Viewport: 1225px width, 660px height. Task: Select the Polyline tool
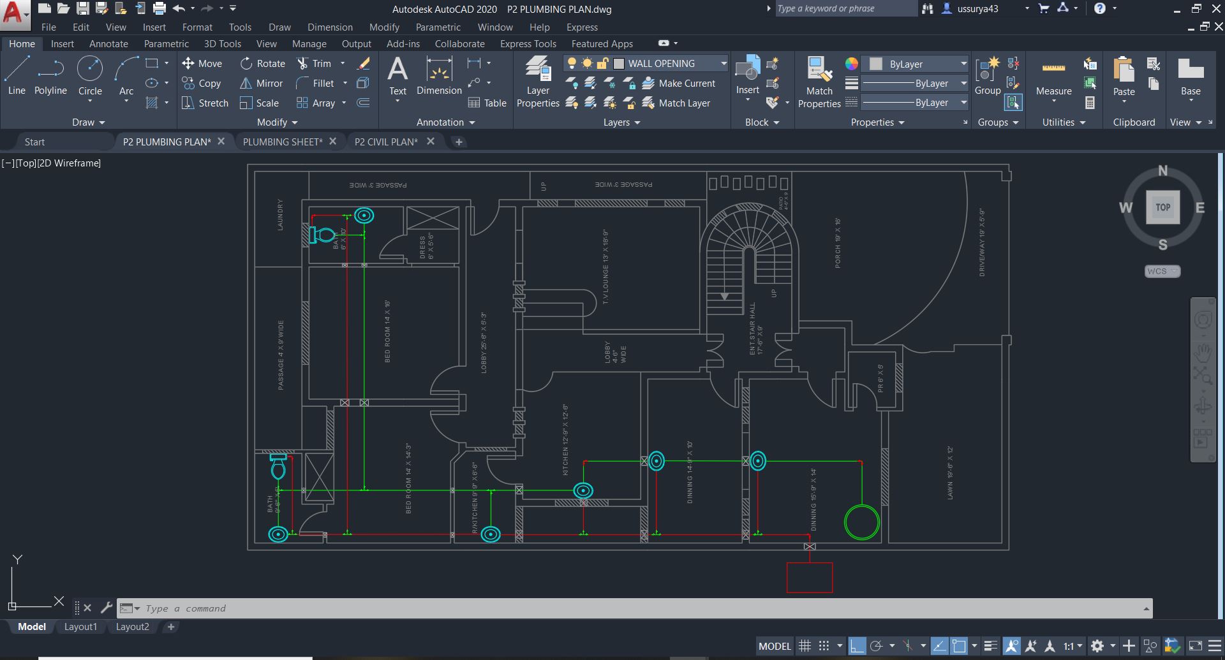click(x=50, y=75)
